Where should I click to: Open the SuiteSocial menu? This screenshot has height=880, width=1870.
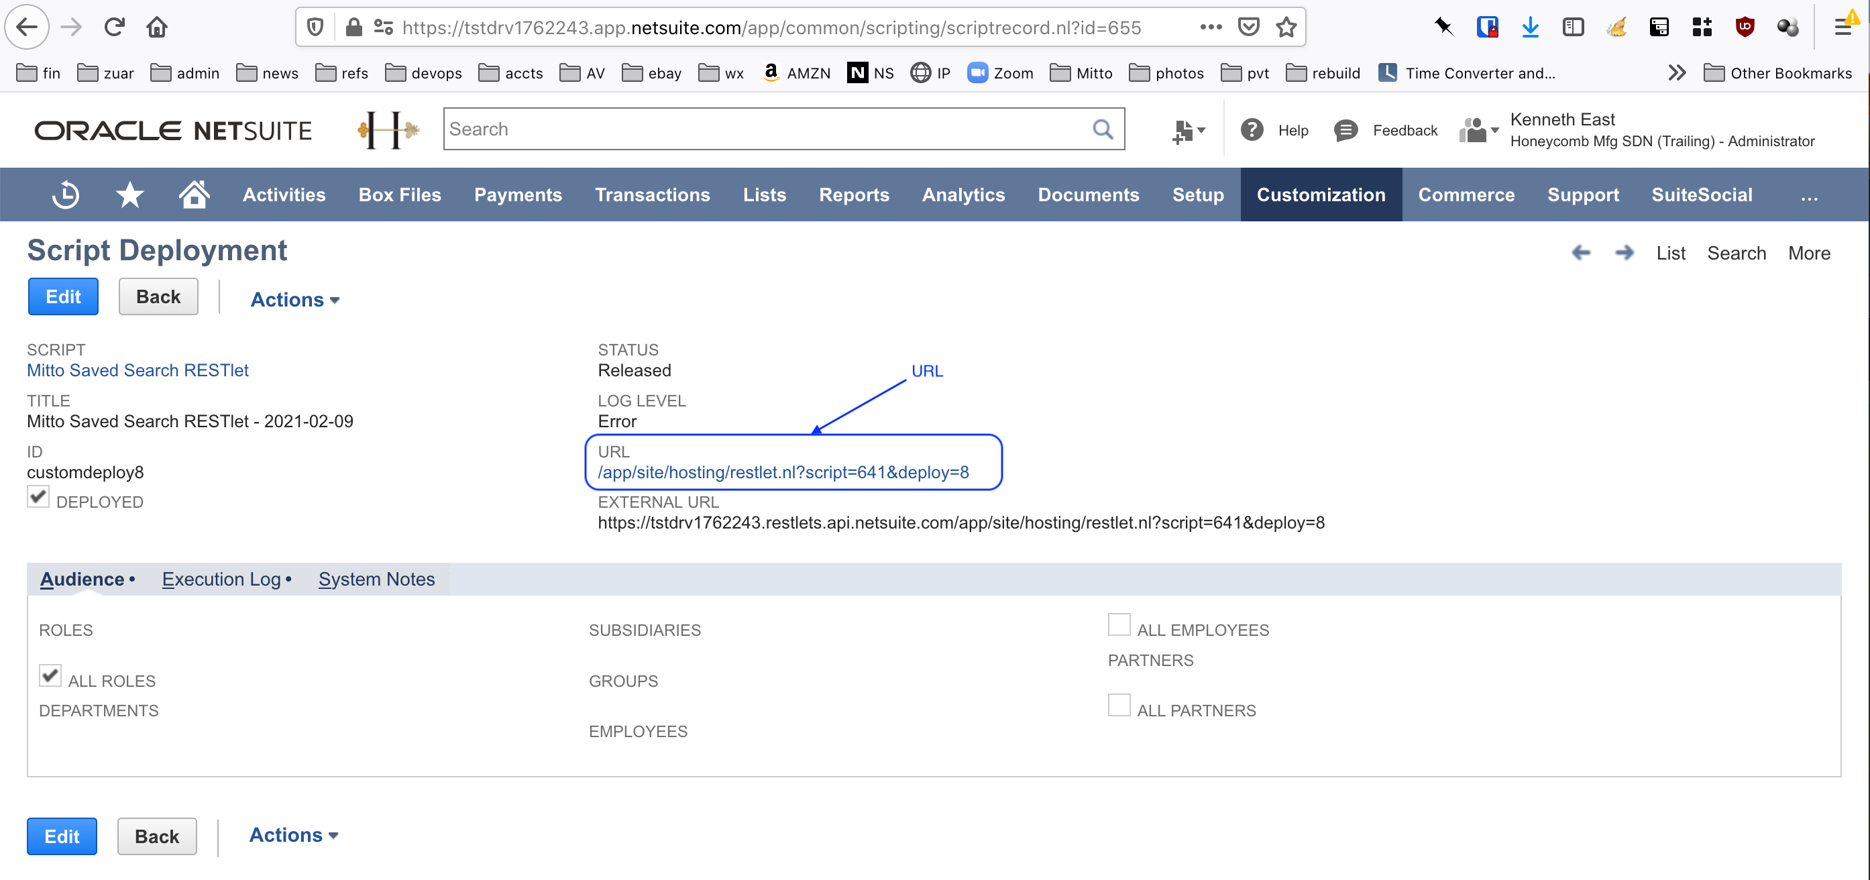point(1702,195)
